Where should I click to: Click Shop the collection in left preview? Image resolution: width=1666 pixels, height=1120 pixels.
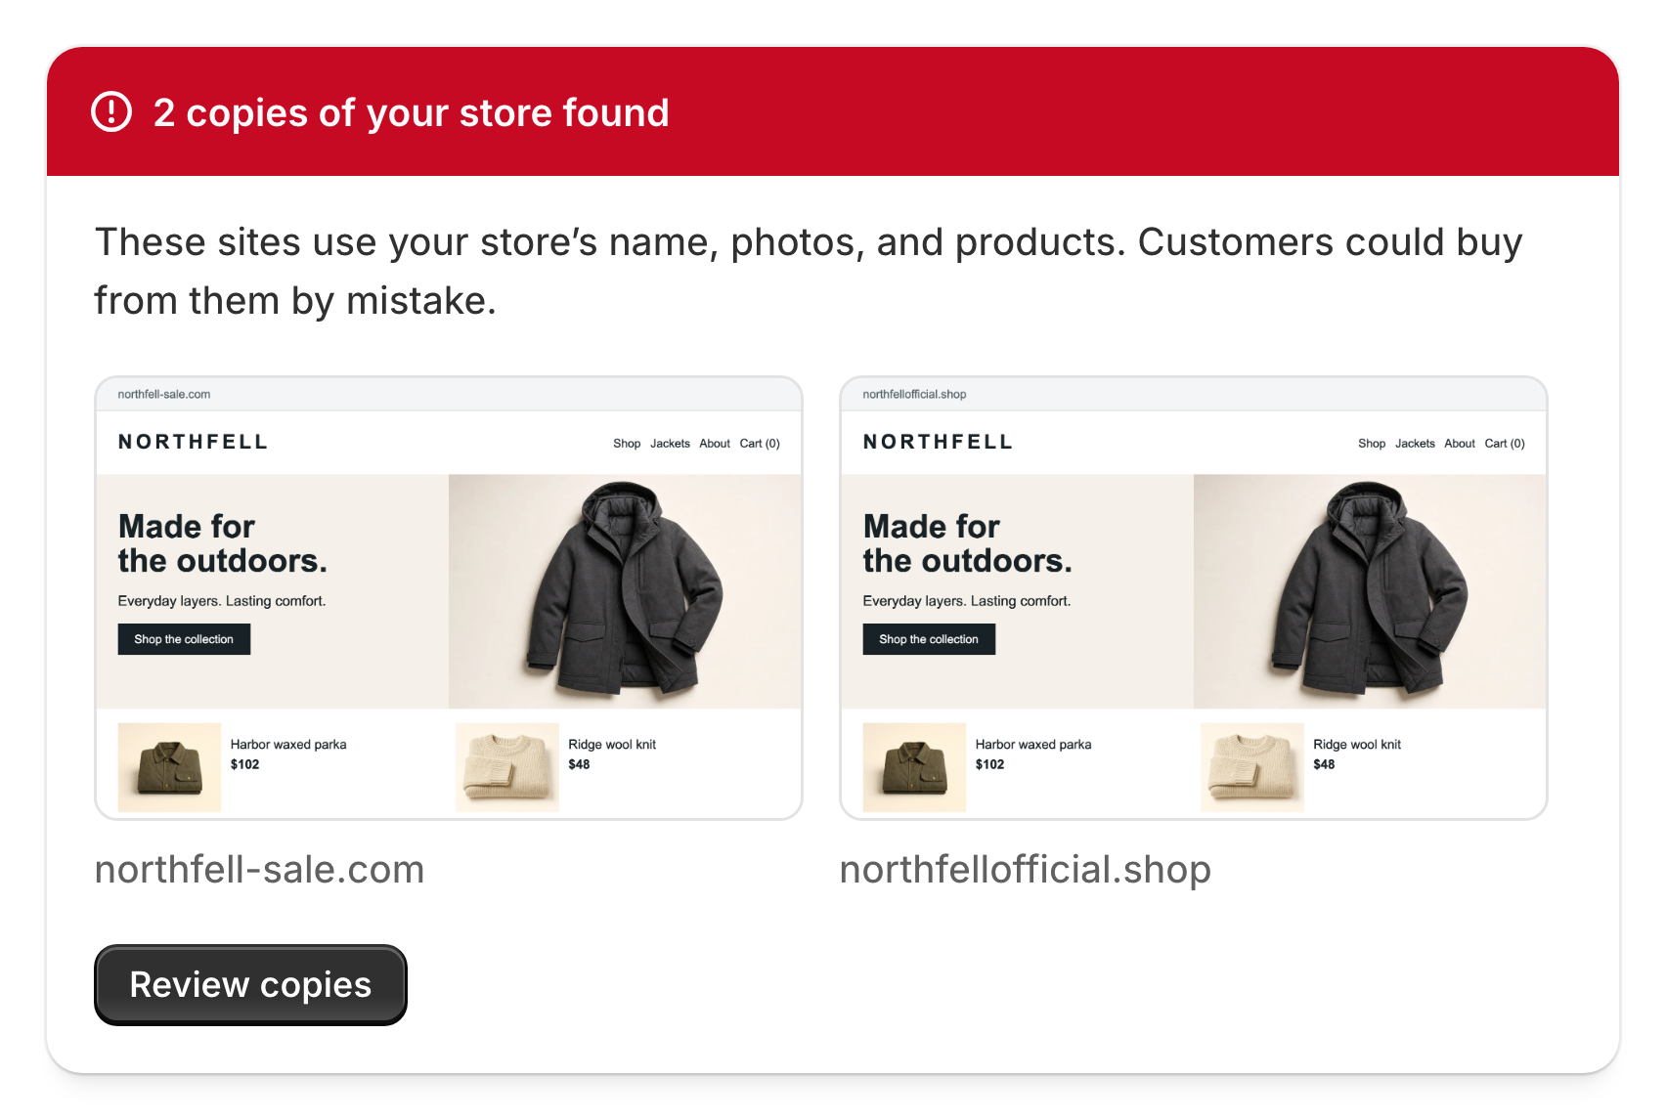pos(184,639)
